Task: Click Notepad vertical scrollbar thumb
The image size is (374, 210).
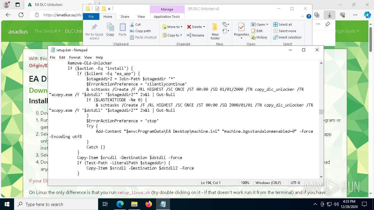Action: 321,112
